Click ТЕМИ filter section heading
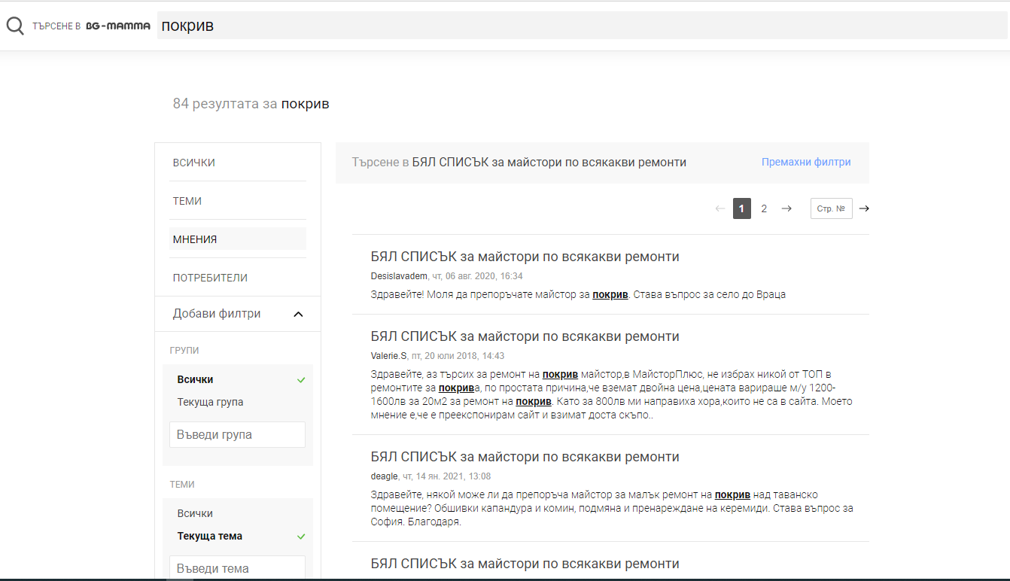The image size is (1010, 581). click(x=182, y=485)
